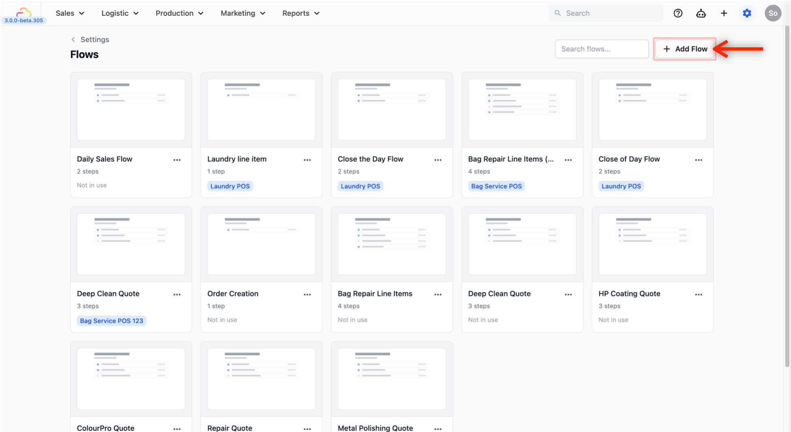Click the page vertical scrollbar
The width and height of the screenshot is (791, 432).
coord(787,196)
